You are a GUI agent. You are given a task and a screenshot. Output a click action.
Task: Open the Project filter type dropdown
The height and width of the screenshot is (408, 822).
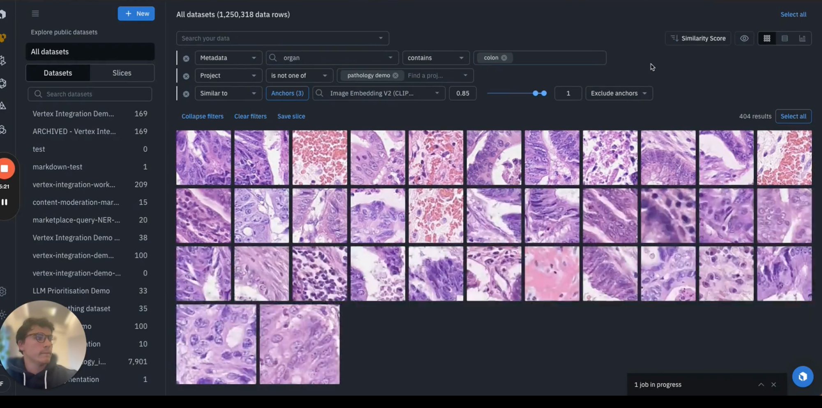(x=228, y=76)
